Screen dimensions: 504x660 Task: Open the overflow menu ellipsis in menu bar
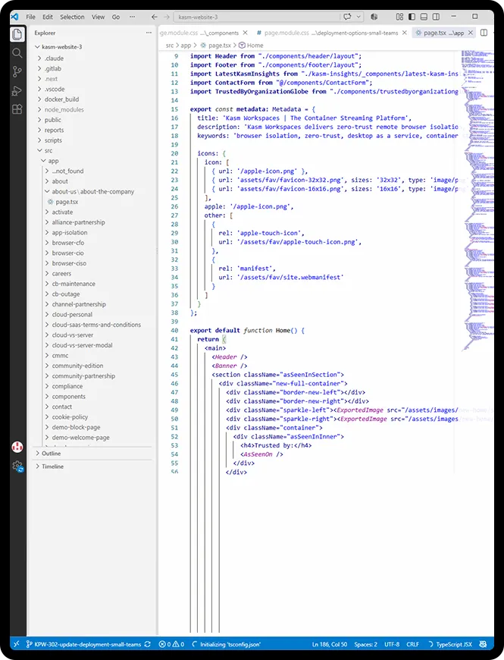133,17
